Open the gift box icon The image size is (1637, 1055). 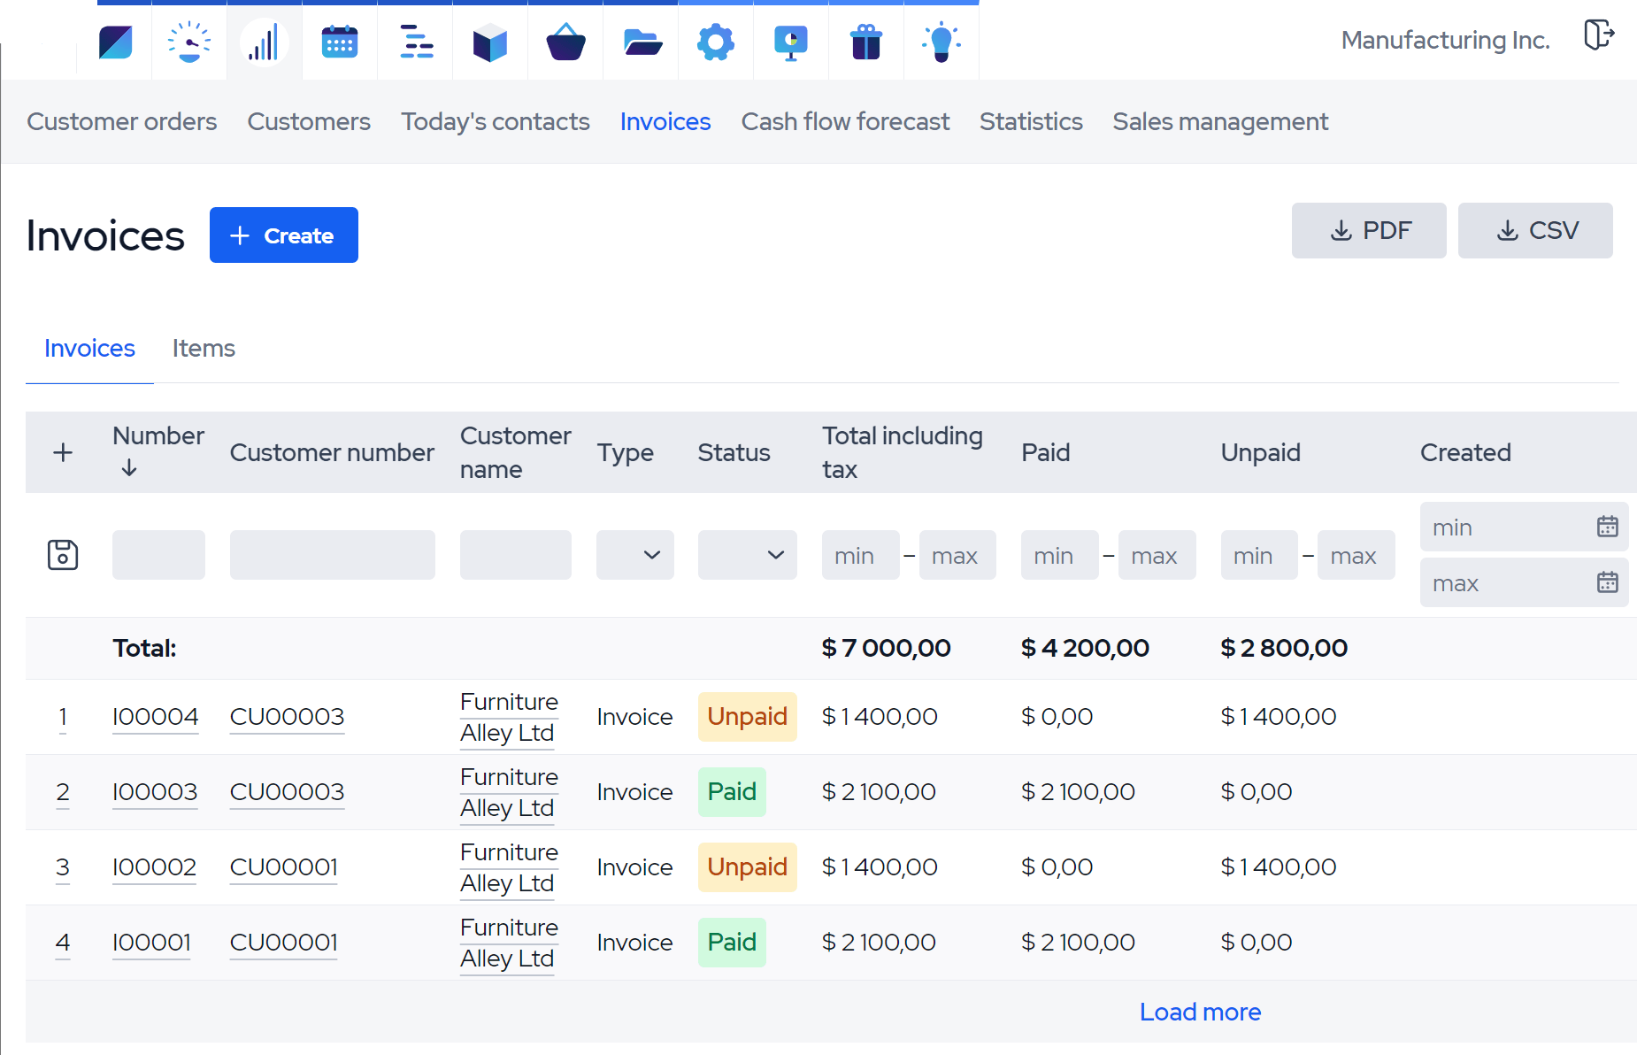tap(865, 42)
